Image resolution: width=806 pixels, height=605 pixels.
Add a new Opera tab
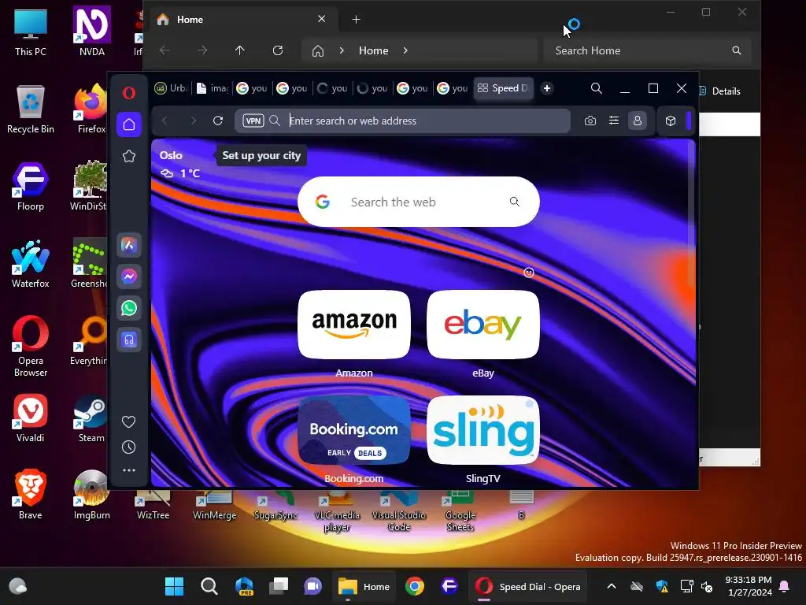547,88
